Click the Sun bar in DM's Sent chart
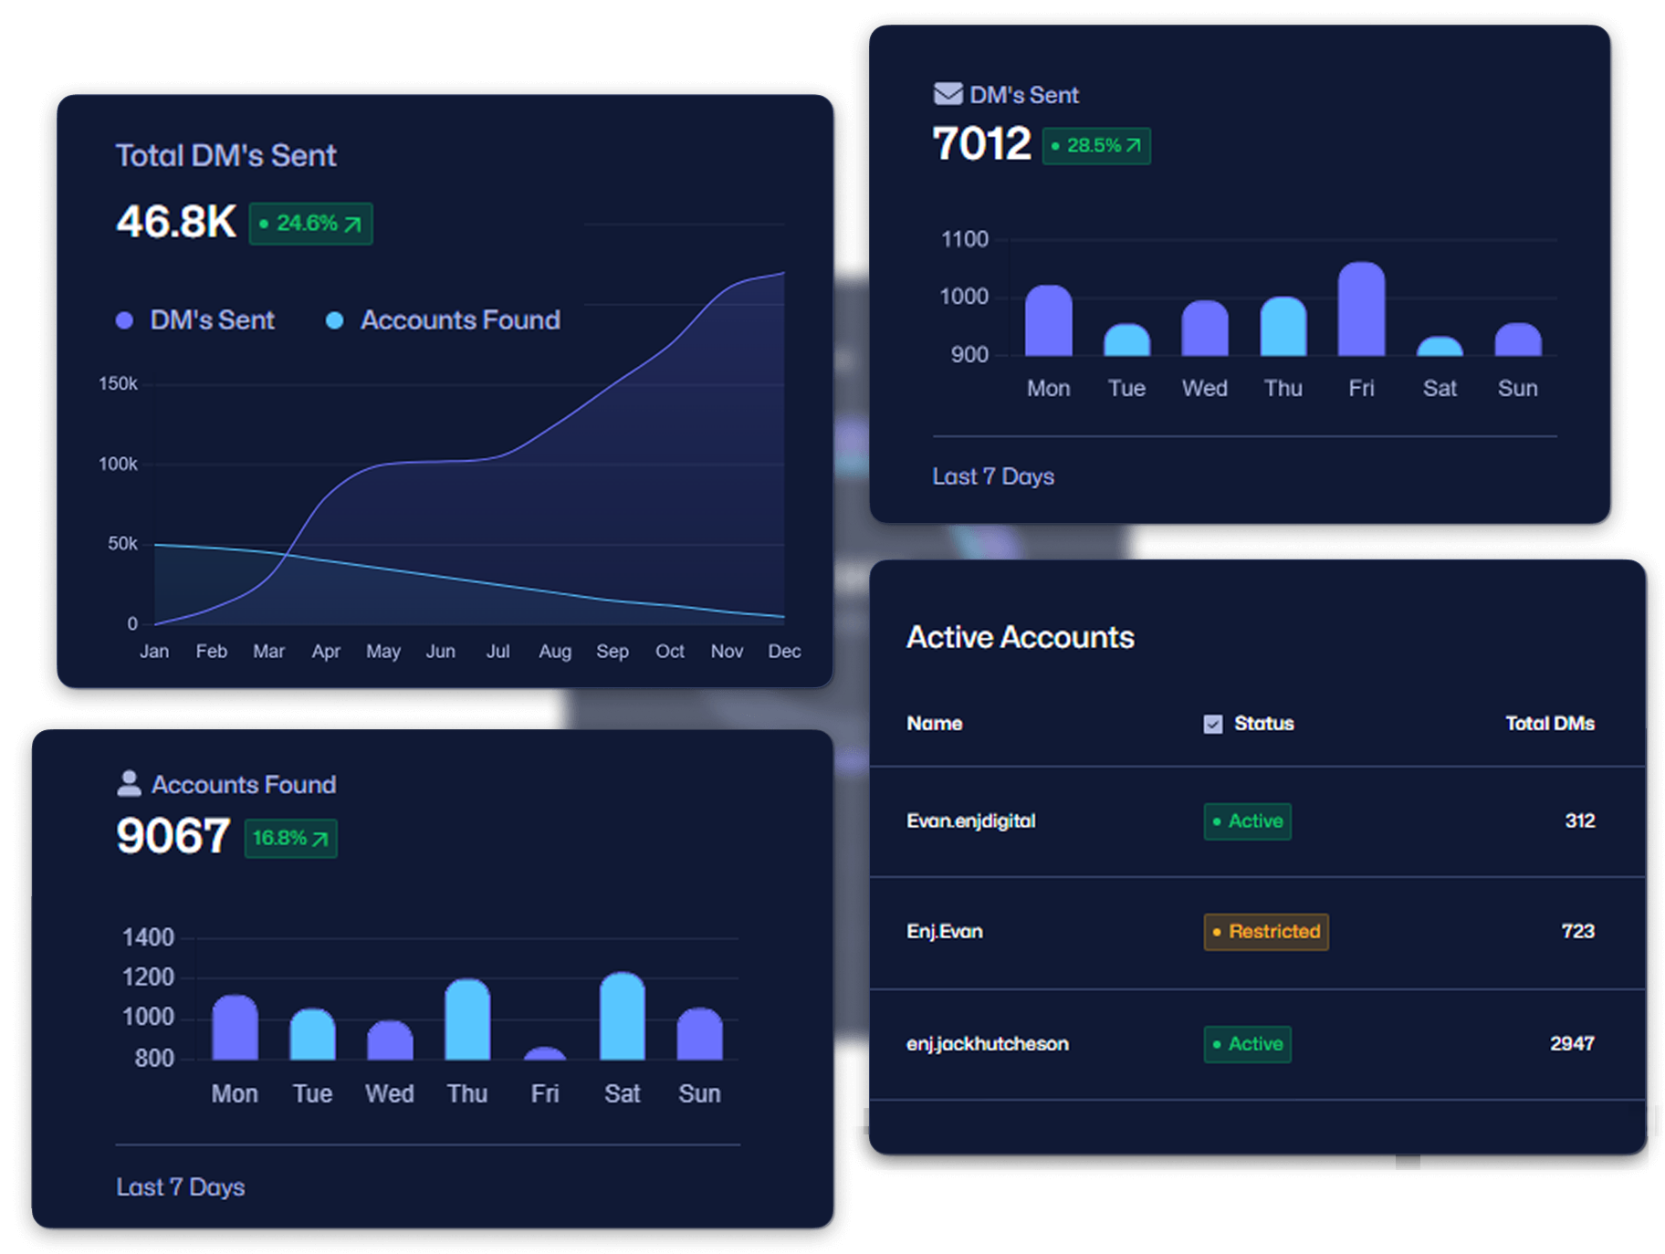Screen dimensions: 1665x1254 1517,340
